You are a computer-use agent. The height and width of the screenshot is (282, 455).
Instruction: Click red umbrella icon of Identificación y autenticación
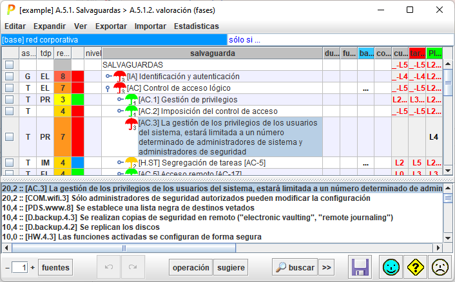(x=120, y=76)
